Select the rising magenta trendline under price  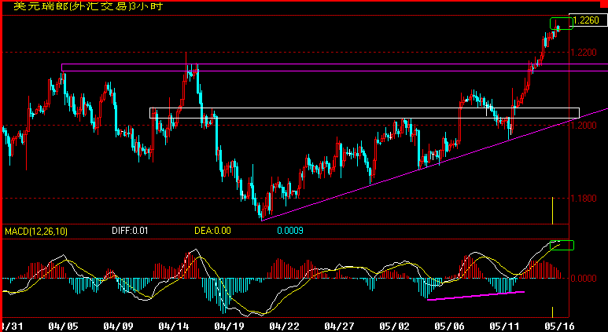click(x=434, y=165)
